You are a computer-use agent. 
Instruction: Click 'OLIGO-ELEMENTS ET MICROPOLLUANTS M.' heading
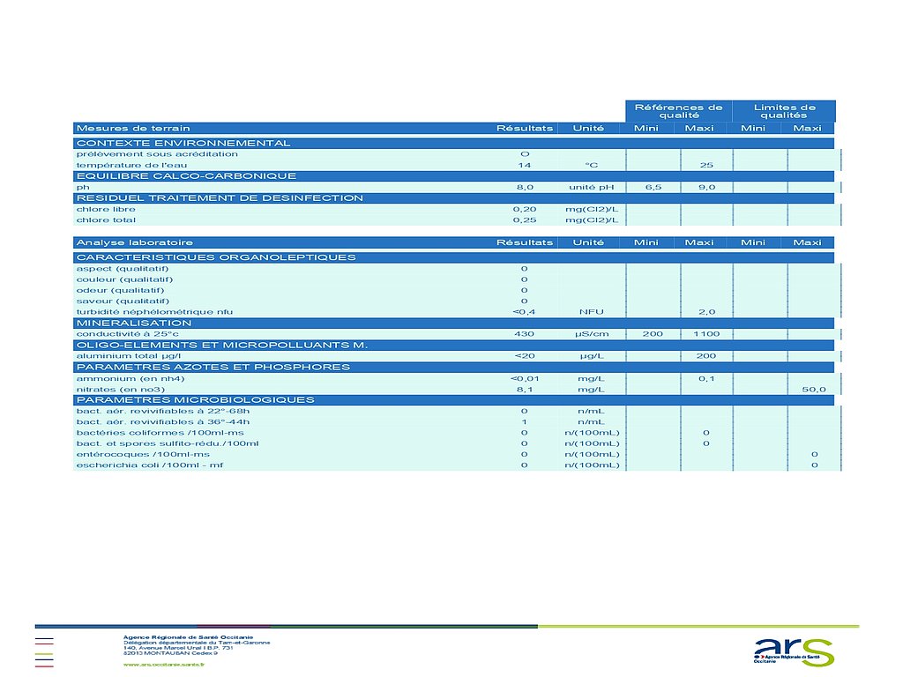221,345
